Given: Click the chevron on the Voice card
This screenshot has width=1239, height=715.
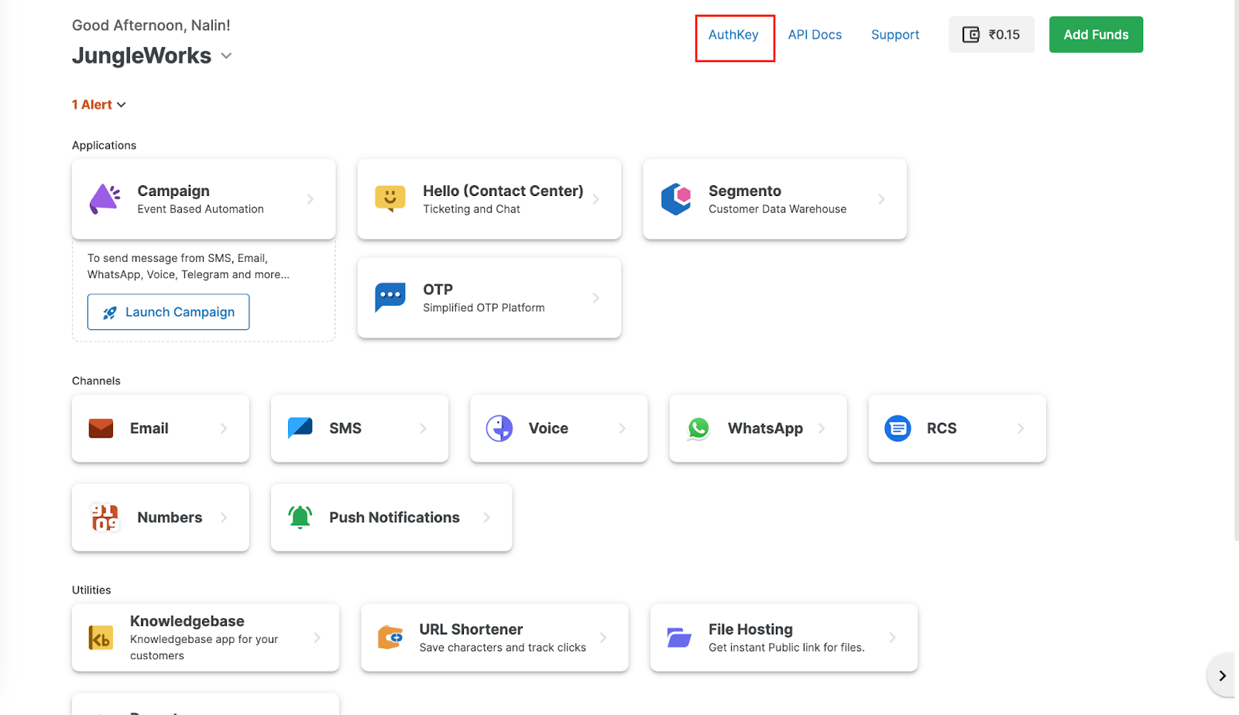Looking at the screenshot, I should point(622,428).
